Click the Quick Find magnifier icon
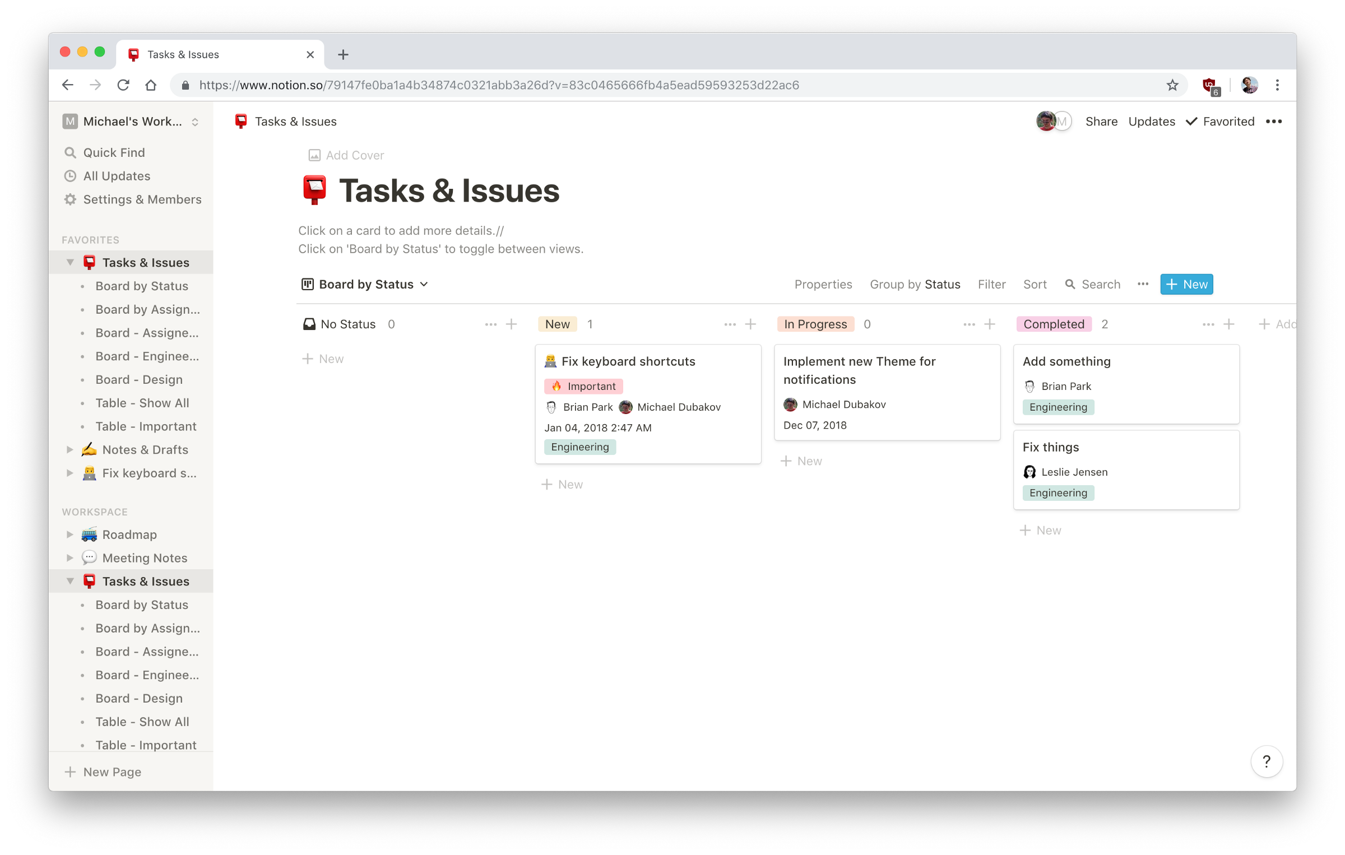 pos(71,152)
